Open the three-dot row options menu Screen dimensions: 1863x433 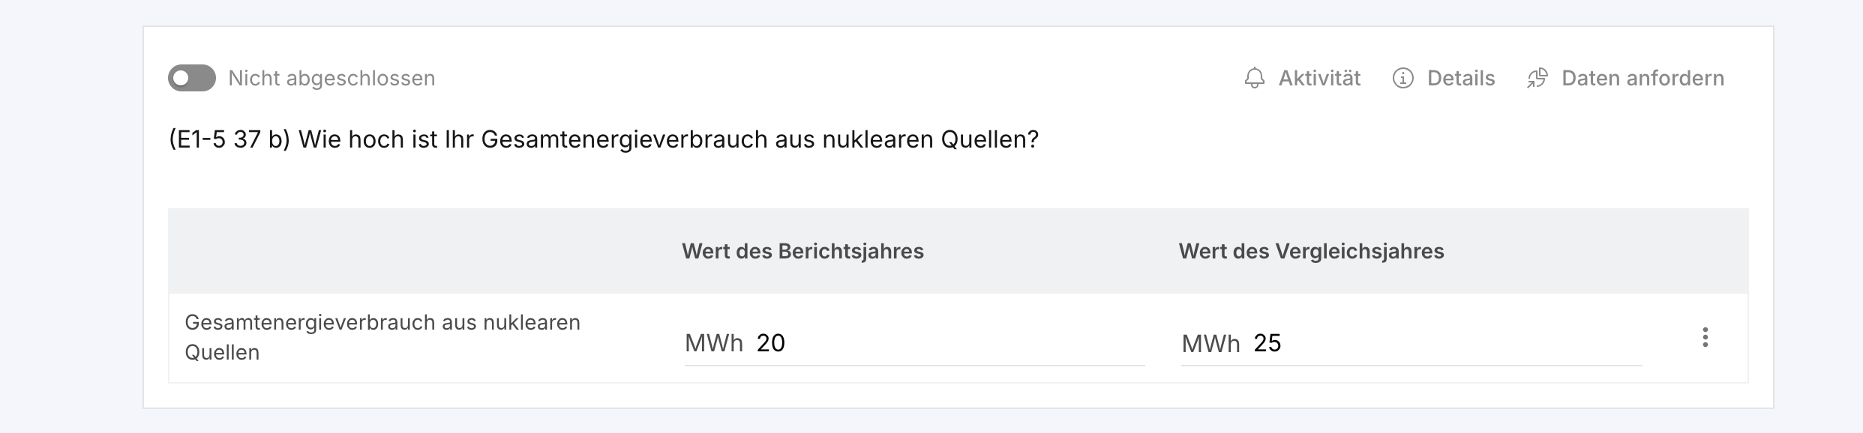1705,337
